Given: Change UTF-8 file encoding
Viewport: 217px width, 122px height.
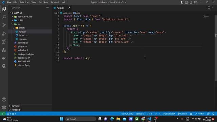Looking at the screenshot, I should point(150,114).
